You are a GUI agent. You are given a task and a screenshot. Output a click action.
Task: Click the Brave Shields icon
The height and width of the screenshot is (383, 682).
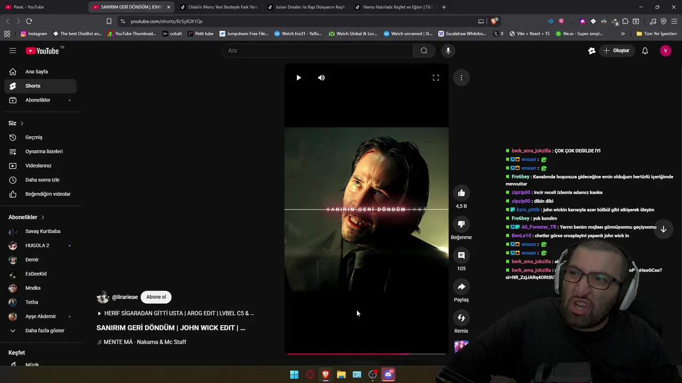tap(494, 21)
